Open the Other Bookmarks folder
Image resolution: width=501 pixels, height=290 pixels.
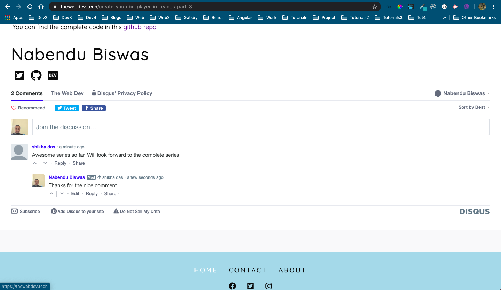pos(475,17)
